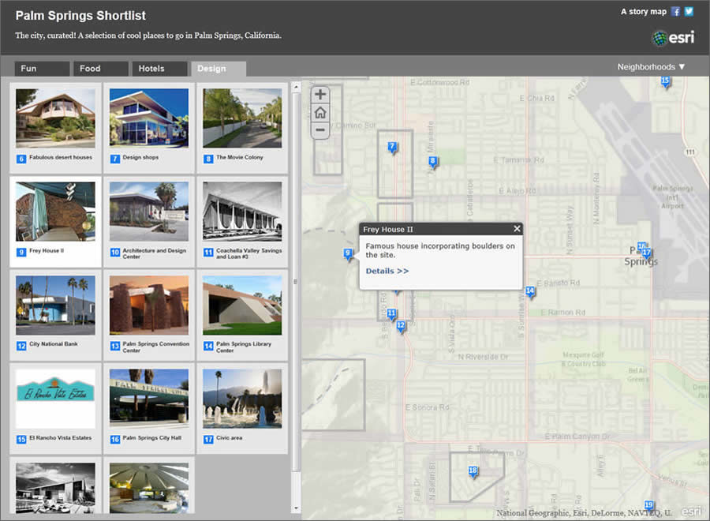Open the 'A story map' link
This screenshot has width=710, height=521.
[x=644, y=12]
